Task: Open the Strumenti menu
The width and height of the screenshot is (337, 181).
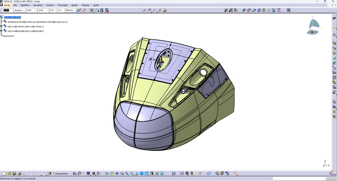Action: click(63, 5)
